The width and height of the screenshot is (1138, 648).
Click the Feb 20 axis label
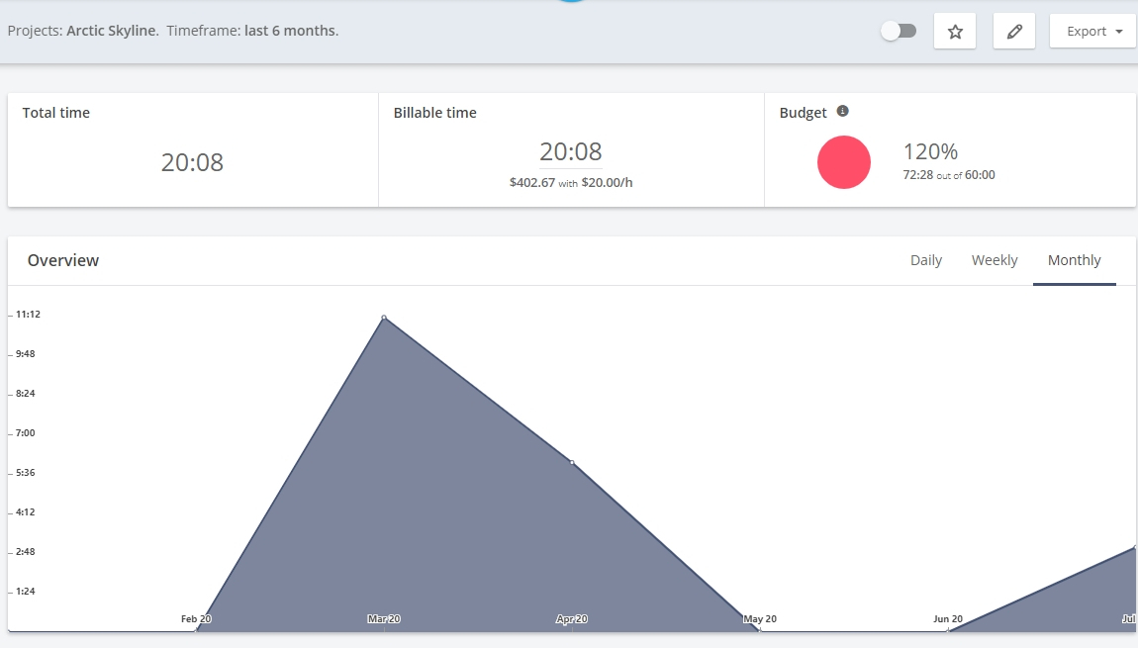click(196, 618)
